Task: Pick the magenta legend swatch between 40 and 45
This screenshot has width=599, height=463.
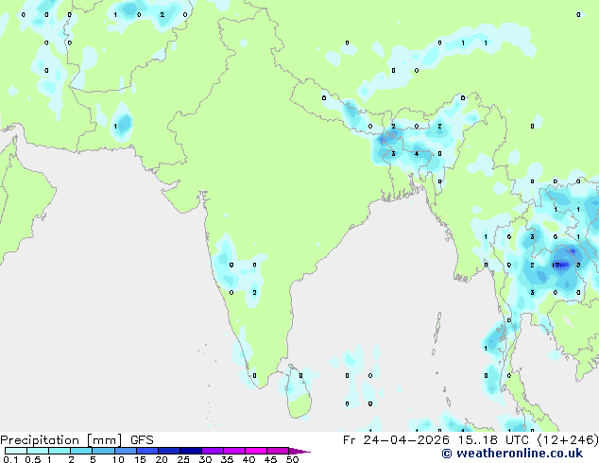Action: [x=256, y=451]
